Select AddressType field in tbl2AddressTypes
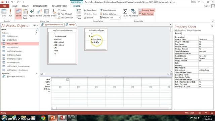Image resolution: width=215 pixels, height=121 pixels. coord(96,39)
